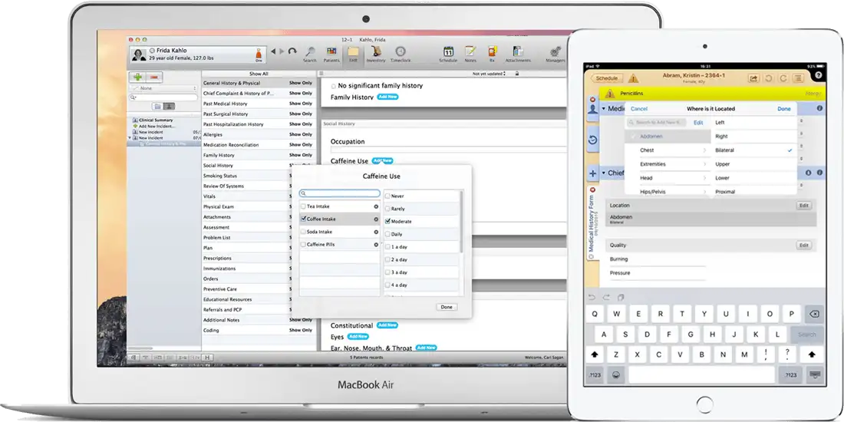Open the Rx prescription icon
This screenshot has width=844, height=422.
[x=492, y=53]
